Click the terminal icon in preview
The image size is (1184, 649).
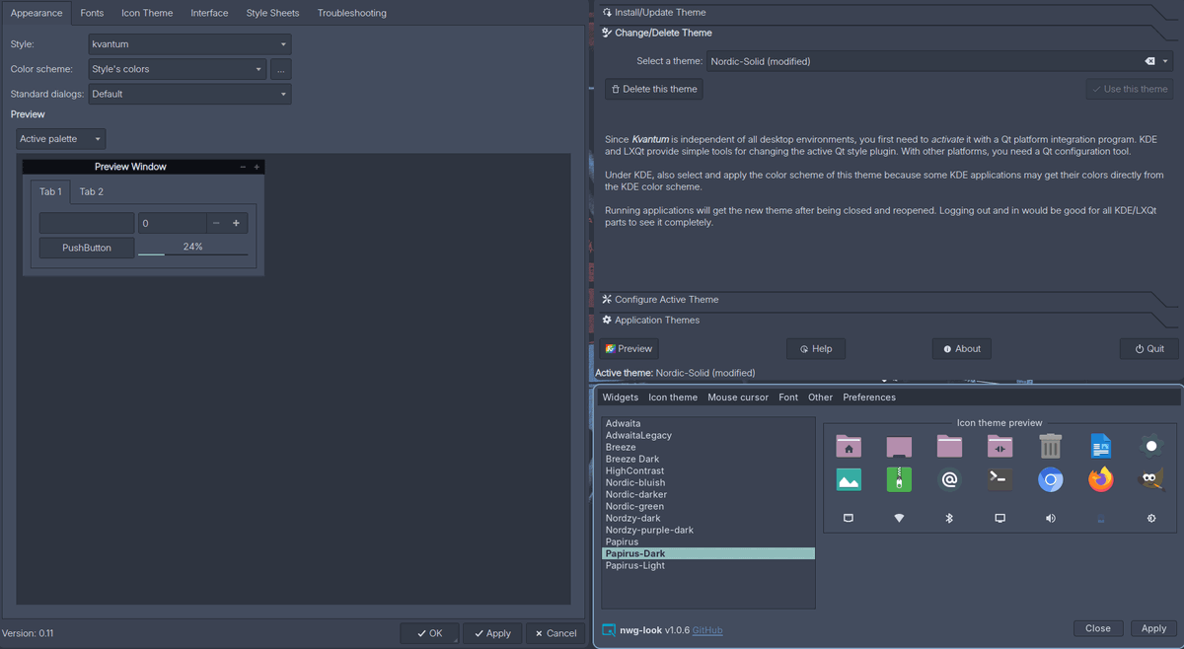pos(999,480)
